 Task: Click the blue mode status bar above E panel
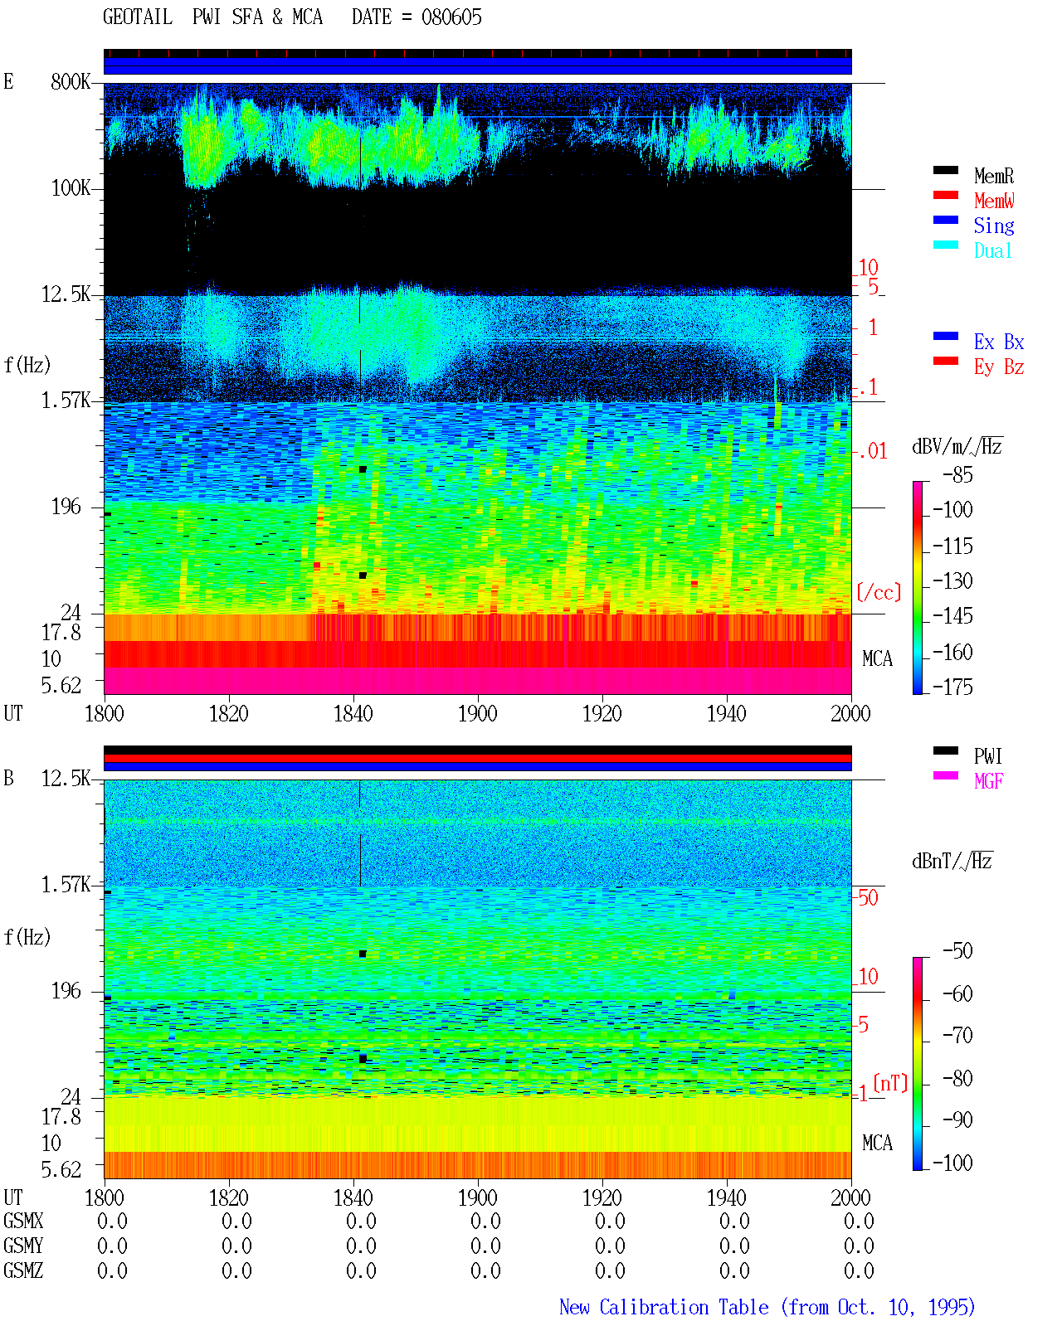pos(478,66)
